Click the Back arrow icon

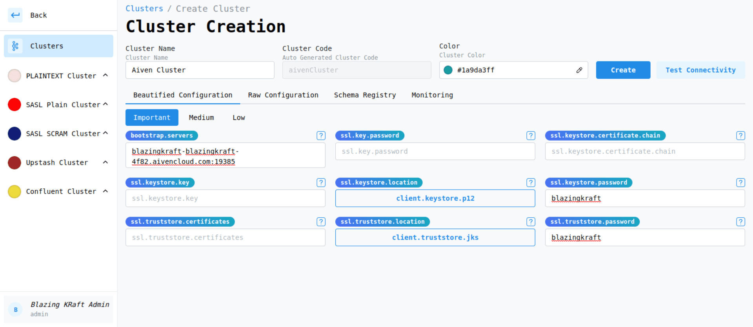[x=15, y=15]
